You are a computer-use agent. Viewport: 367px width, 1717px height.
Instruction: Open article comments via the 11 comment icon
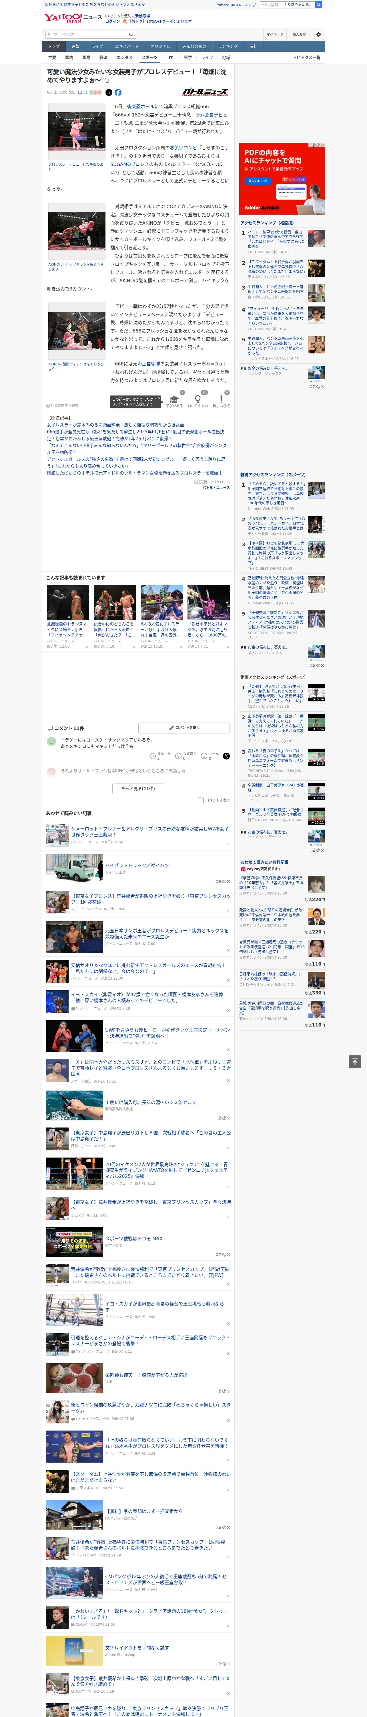tap(83, 93)
